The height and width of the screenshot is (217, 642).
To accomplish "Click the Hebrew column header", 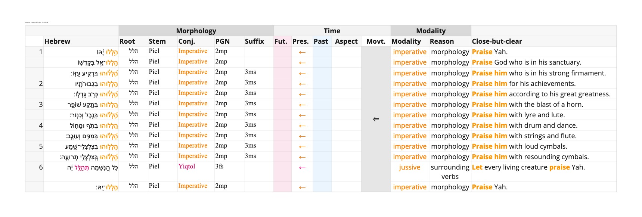I will click(x=57, y=41).
